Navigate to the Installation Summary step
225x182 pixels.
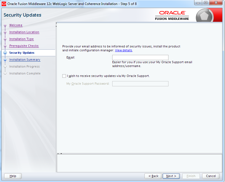point(25,60)
